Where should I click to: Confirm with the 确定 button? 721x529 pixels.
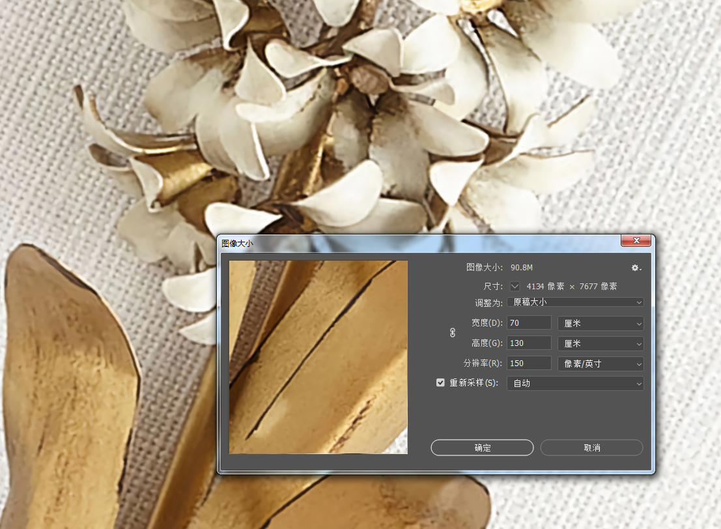tap(483, 448)
